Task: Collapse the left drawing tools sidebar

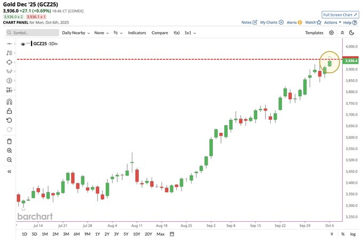Action: pyautogui.click(x=9, y=172)
